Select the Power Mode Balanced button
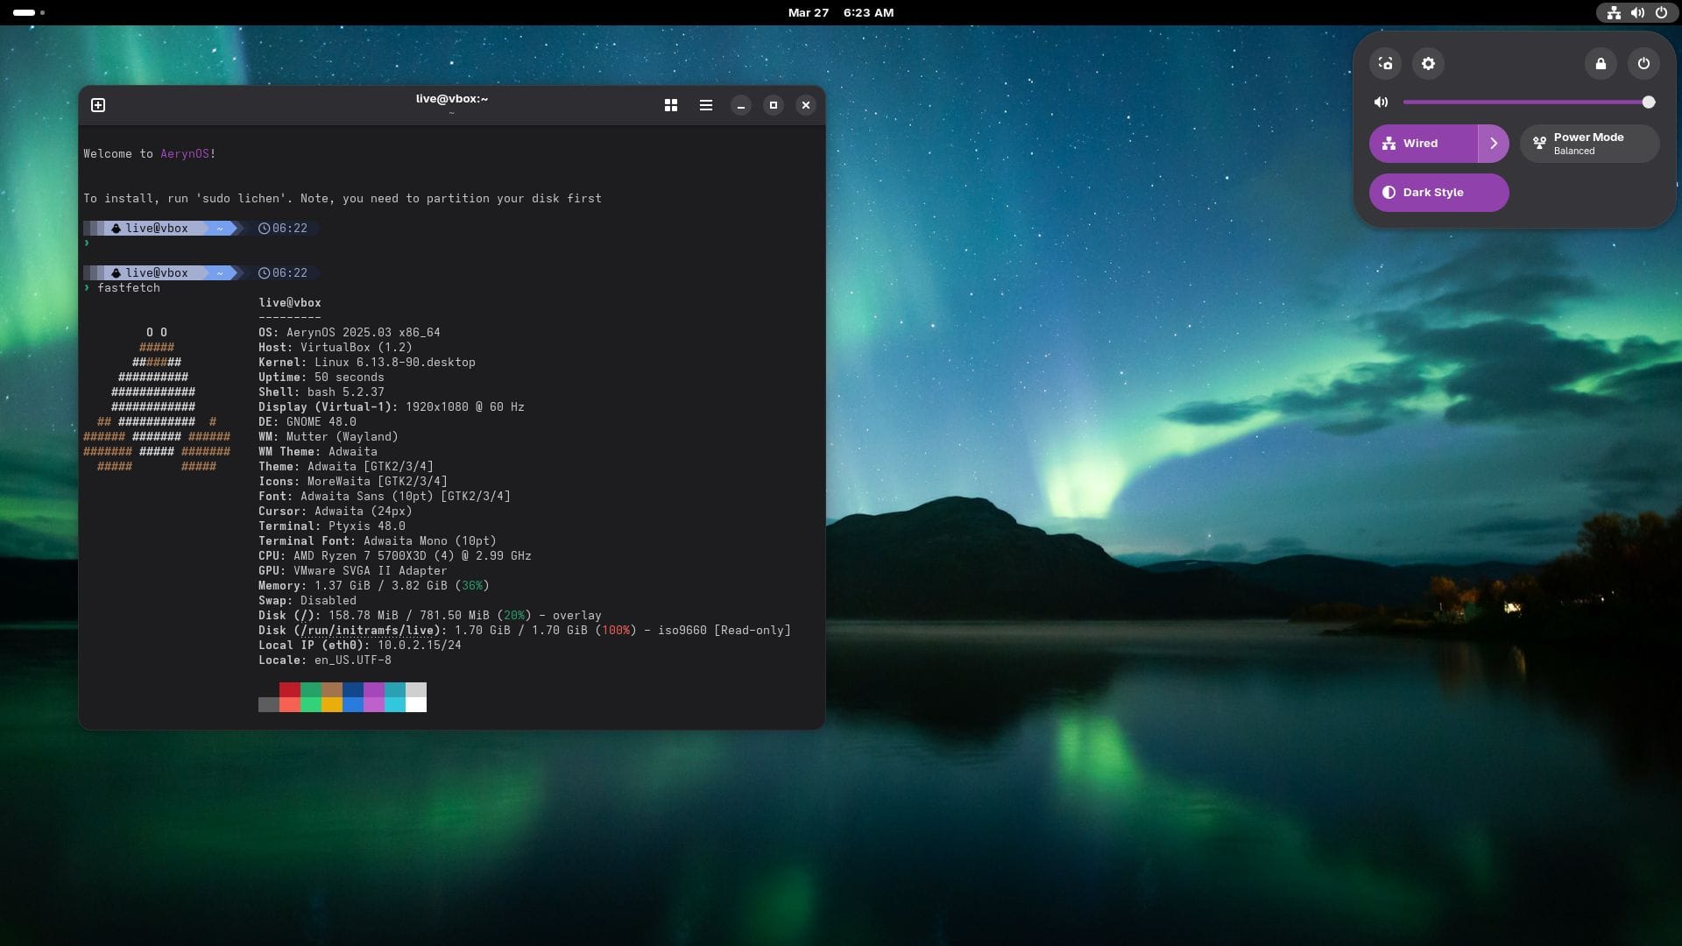Image resolution: width=1682 pixels, height=946 pixels. pos(1587,143)
